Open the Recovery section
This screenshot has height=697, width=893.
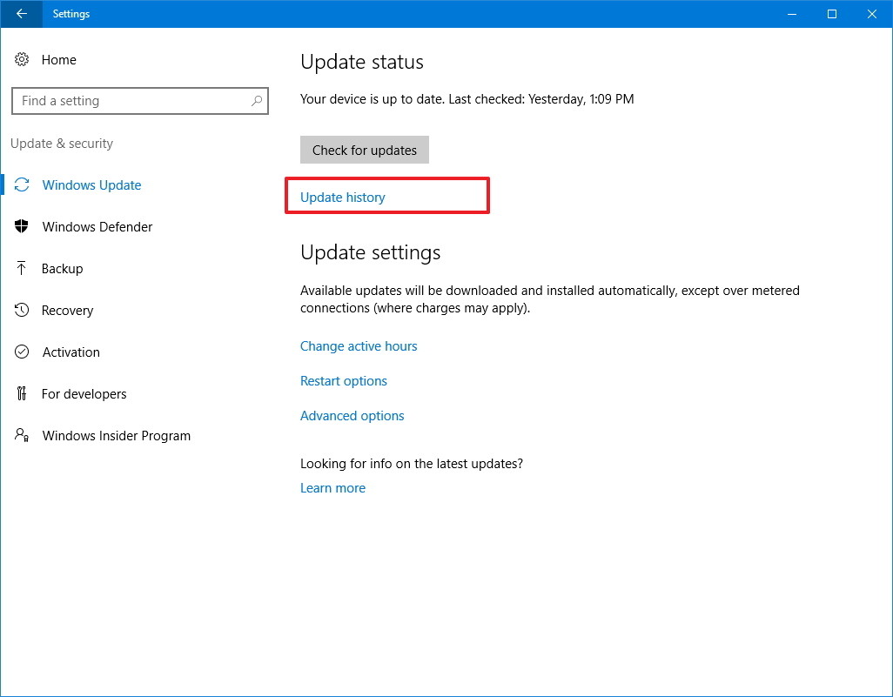(x=69, y=310)
